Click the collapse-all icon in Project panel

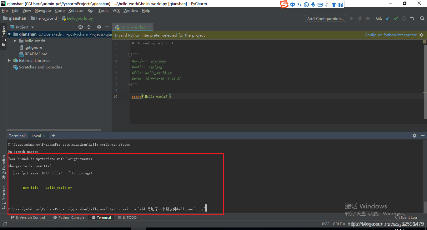pos(89,27)
